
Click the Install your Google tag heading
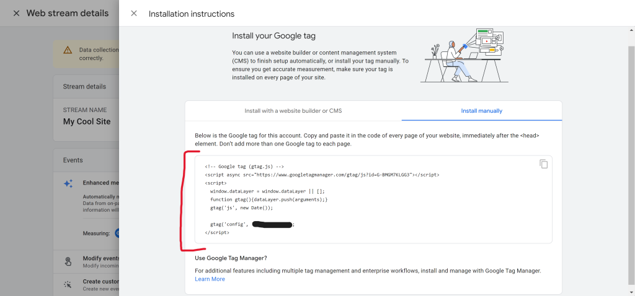(273, 36)
